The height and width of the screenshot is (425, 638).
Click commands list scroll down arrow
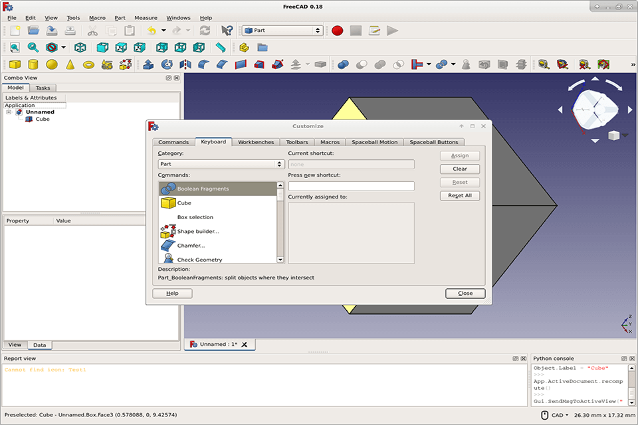point(280,260)
